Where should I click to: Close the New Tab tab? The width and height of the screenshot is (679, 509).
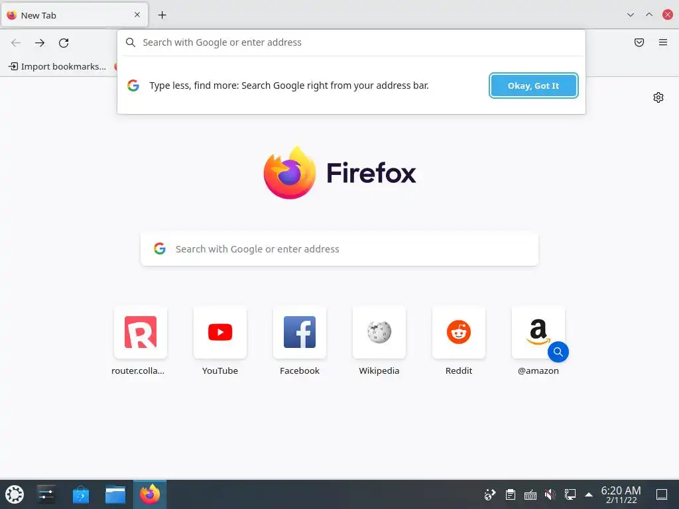tap(137, 15)
